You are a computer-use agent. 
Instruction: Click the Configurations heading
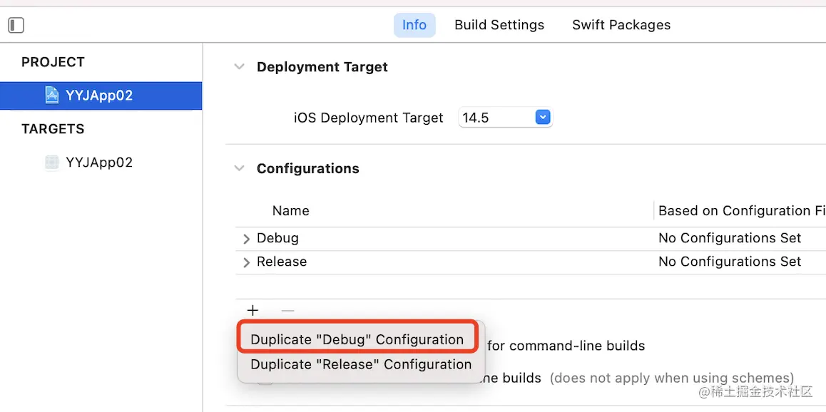308,168
